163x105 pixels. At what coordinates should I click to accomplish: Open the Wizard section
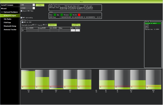click(x=4, y=8)
